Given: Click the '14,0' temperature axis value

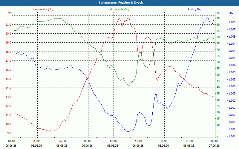Looking at the screenshot, I should pyautogui.click(x=8, y=88).
